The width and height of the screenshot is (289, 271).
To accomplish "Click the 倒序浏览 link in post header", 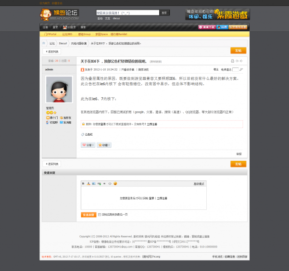I will (143, 69).
